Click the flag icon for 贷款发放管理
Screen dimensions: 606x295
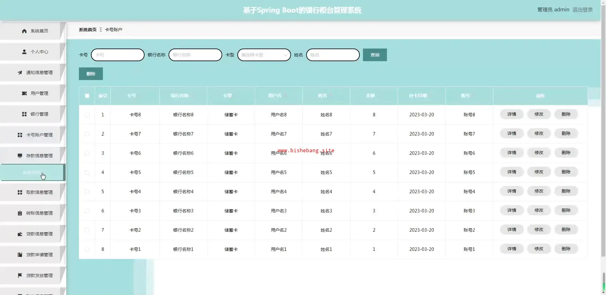(x=20, y=275)
